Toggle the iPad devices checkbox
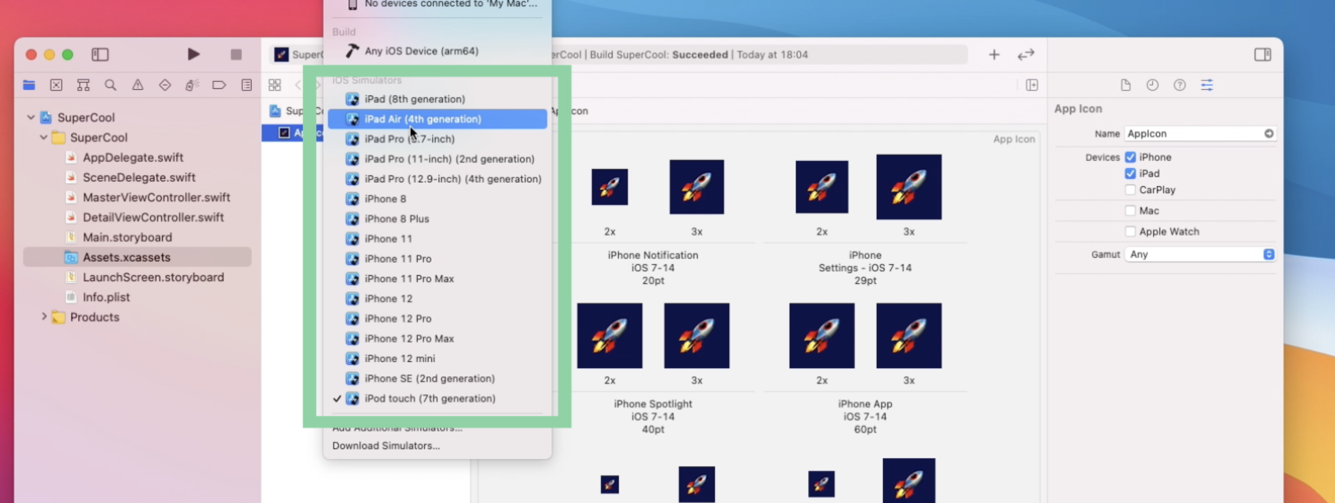1335x503 pixels. (1130, 173)
